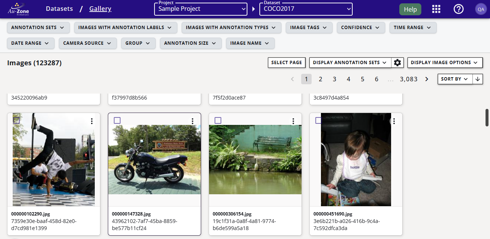Click the question mark help icon

(x=459, y=9)
